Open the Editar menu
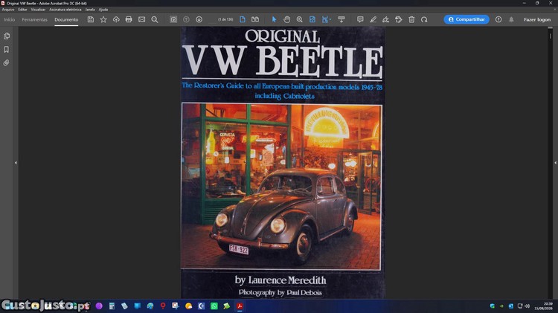Screen dimensions: 558x313 (22, 10)
